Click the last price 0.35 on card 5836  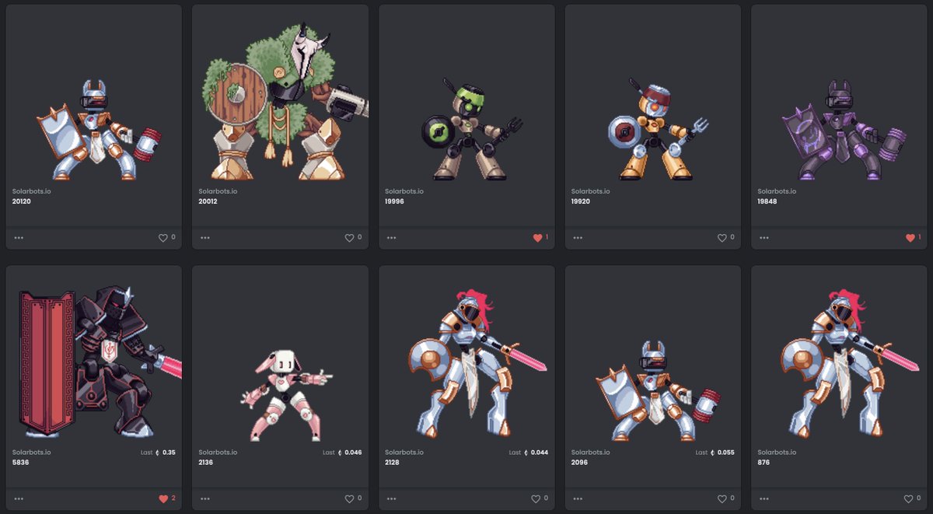(169, 452)
